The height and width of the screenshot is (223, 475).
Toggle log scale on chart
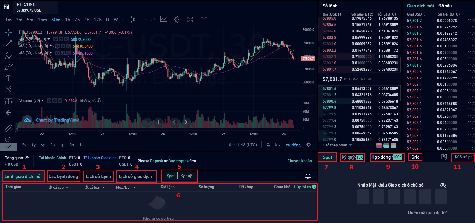(278, 145)
